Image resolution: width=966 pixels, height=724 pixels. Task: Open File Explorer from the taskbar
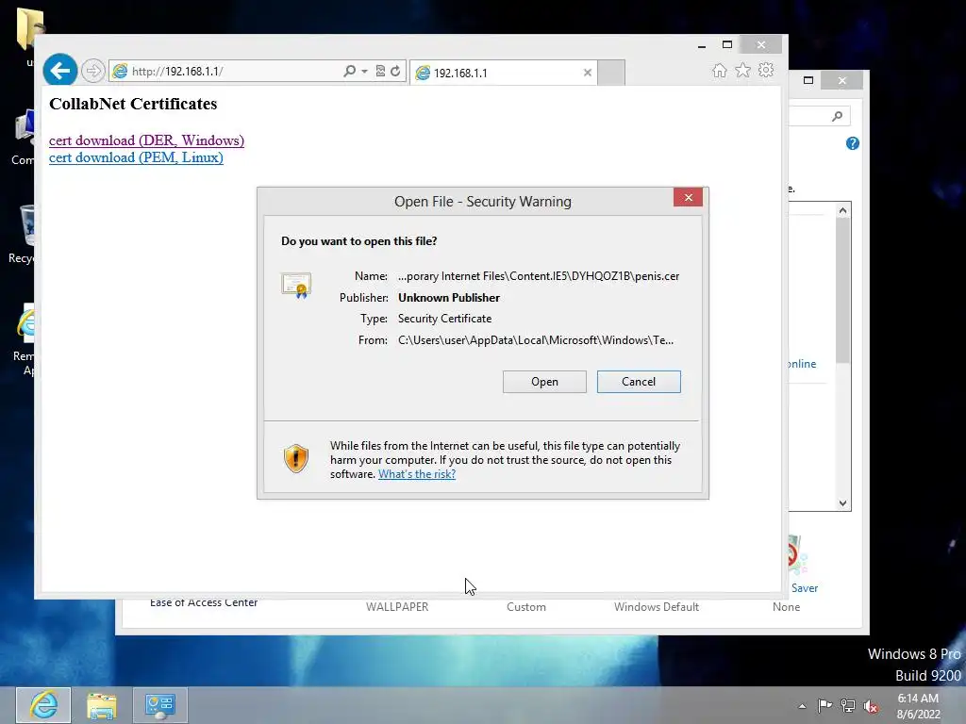click(x=102, y=705)
